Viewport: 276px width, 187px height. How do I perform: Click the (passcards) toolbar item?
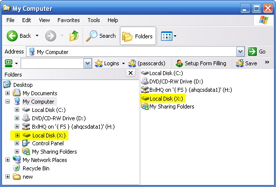click(147, 63)
